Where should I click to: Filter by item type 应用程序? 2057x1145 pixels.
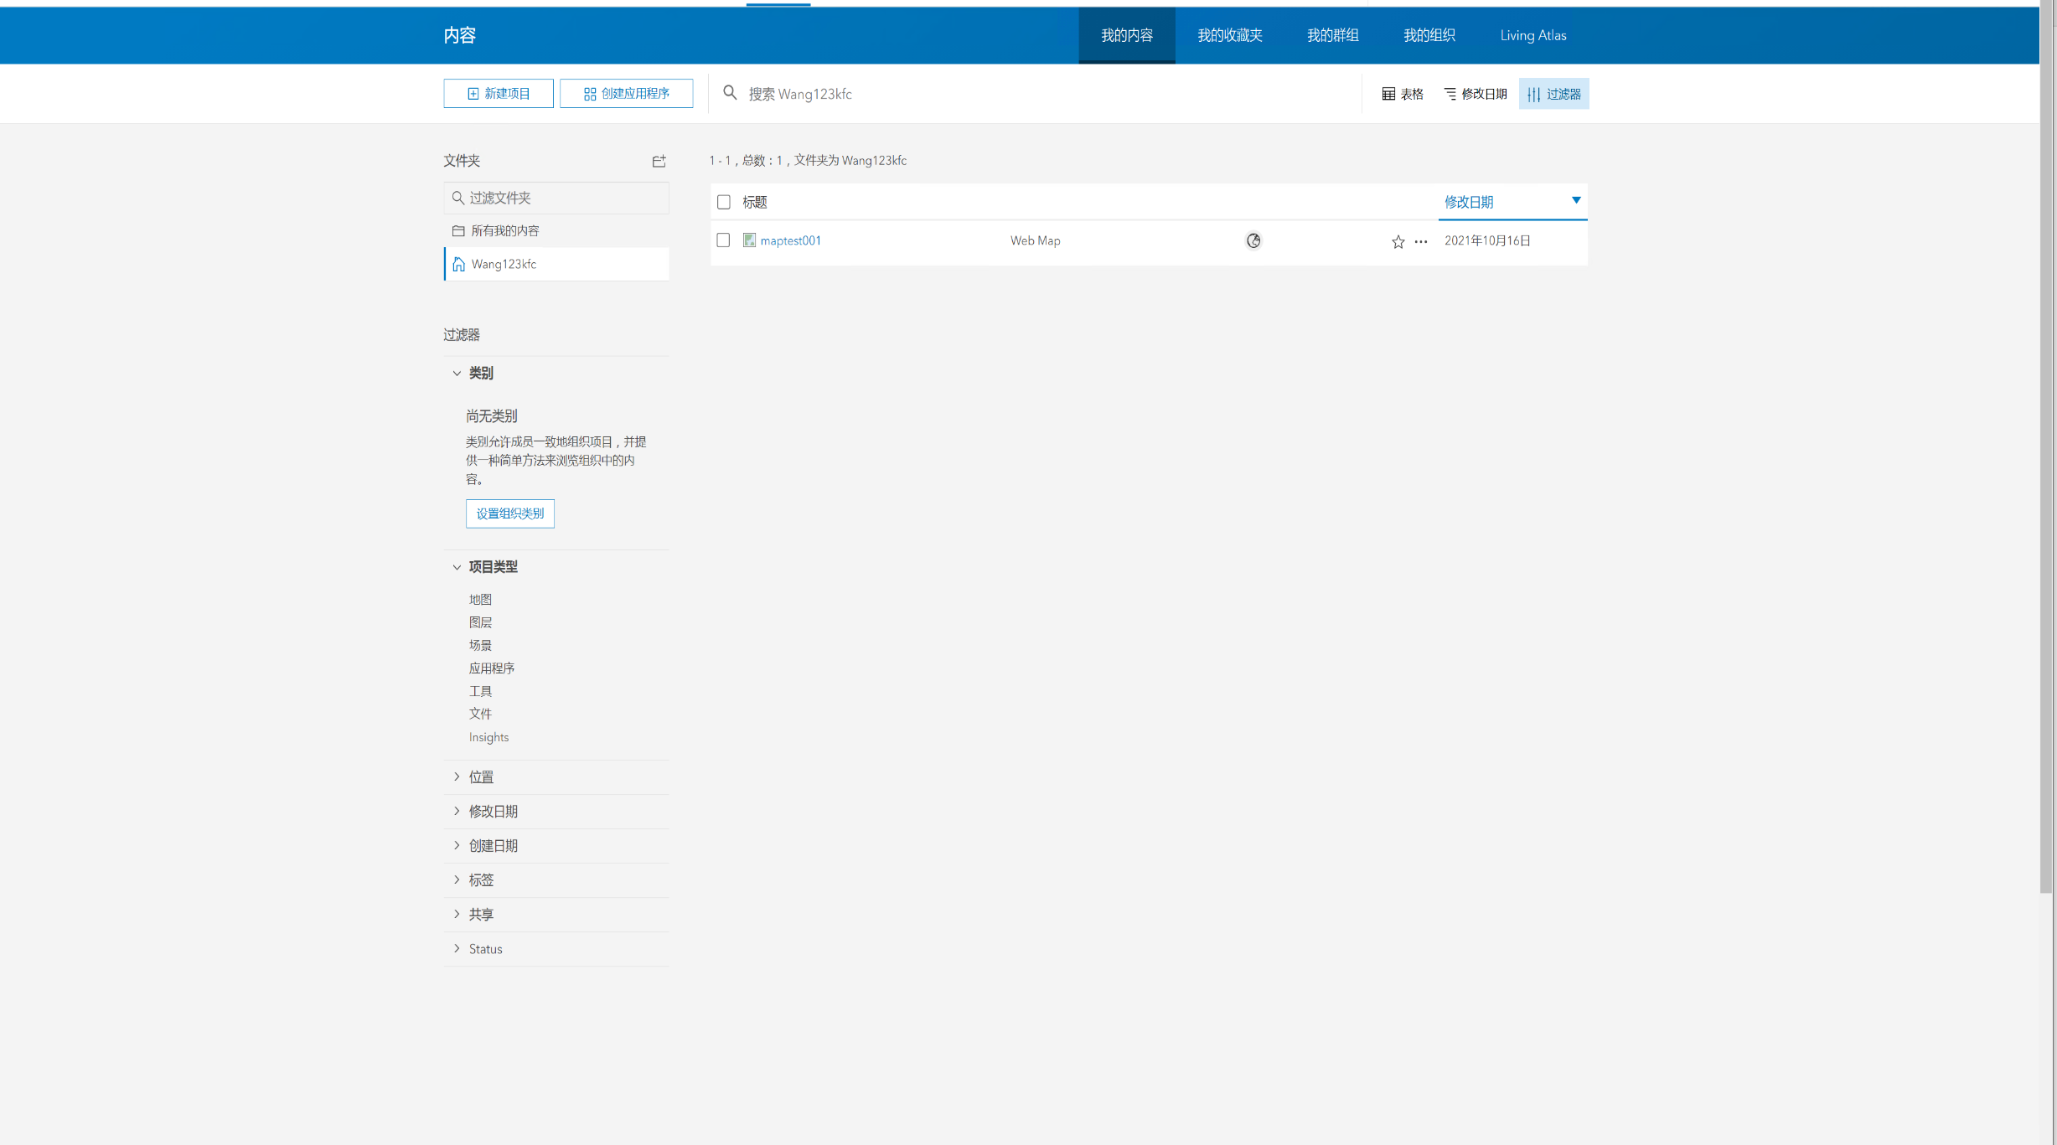point(492,668)
